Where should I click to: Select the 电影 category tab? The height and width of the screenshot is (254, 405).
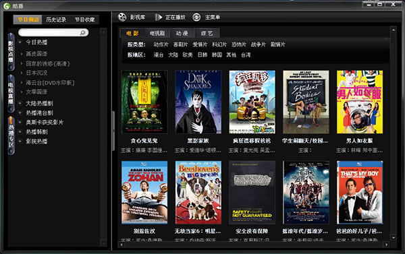(x=132, y=33)
